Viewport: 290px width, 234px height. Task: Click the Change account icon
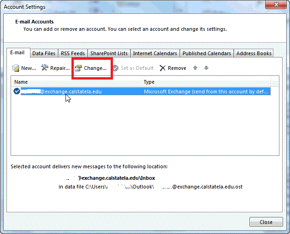point(78,68)
